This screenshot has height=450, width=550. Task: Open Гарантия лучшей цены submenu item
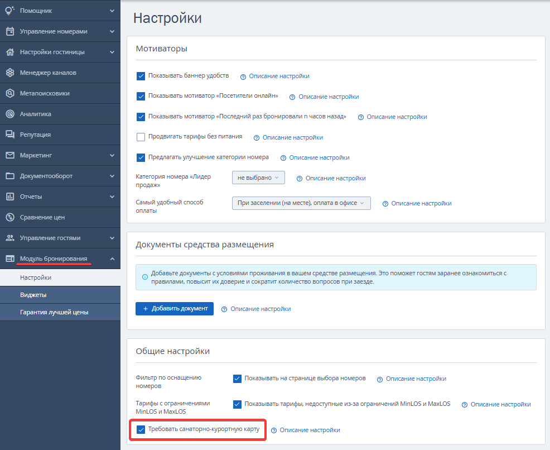(x=60, y=312)
